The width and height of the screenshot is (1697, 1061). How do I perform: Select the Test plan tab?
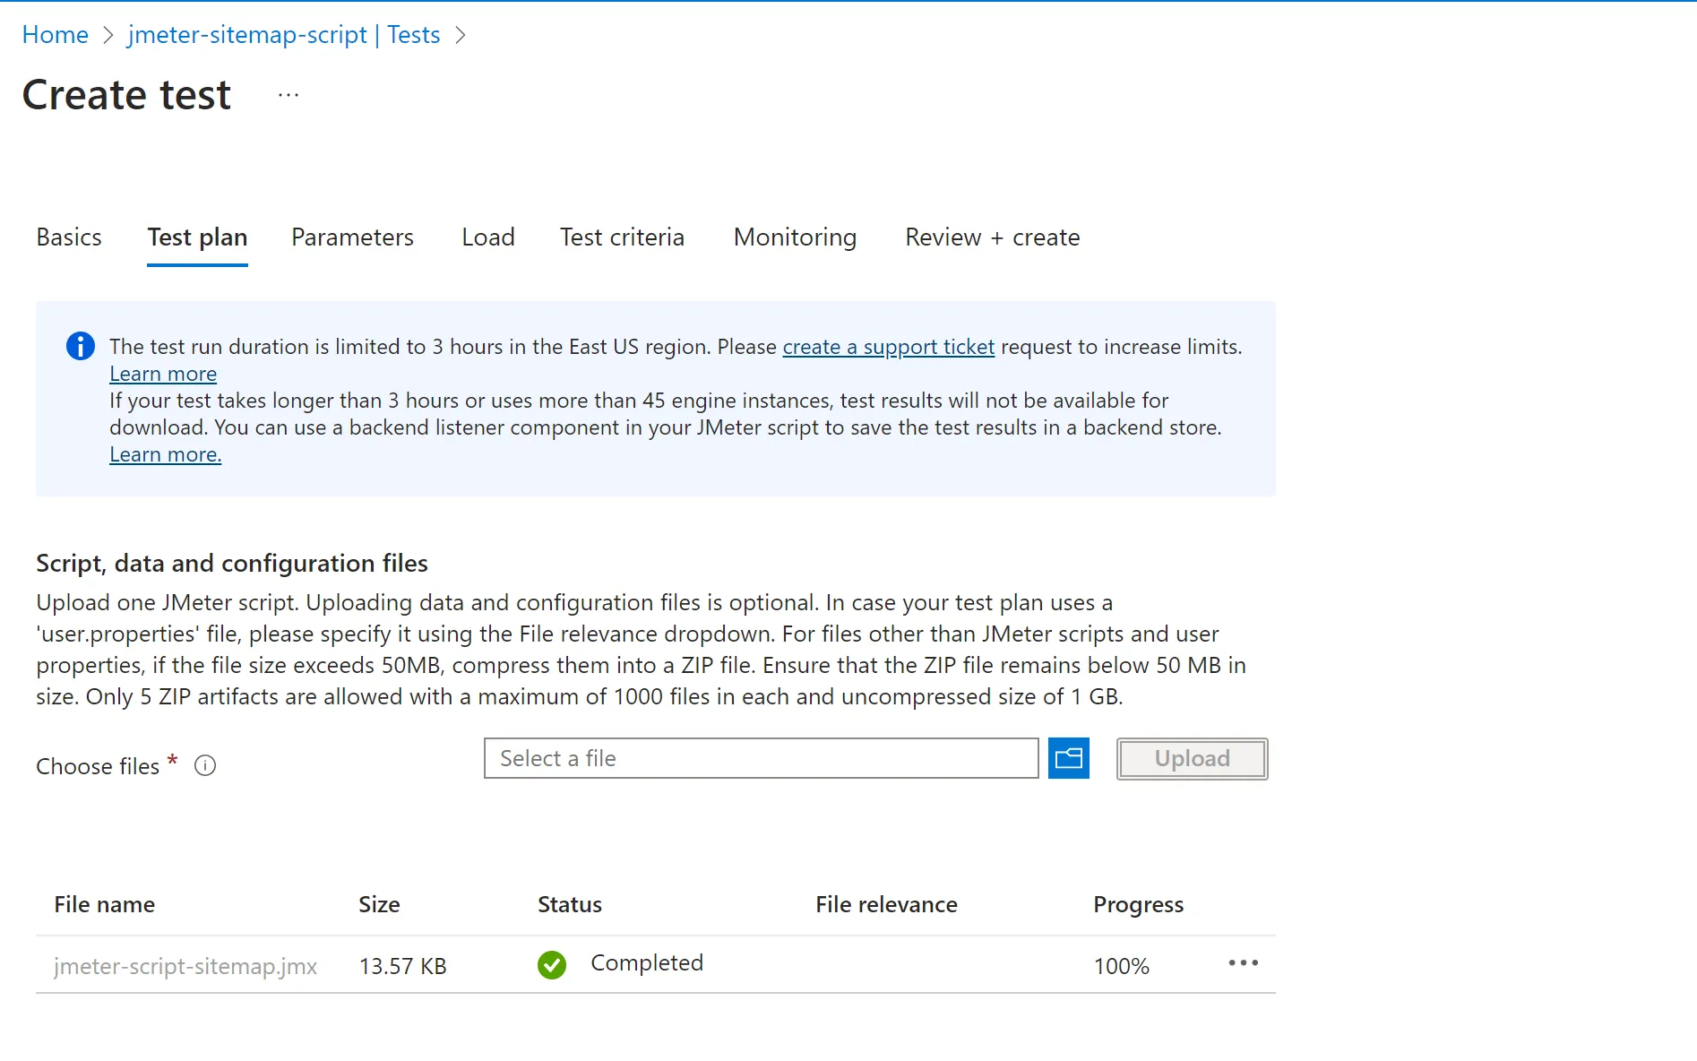tap(197, 237)
